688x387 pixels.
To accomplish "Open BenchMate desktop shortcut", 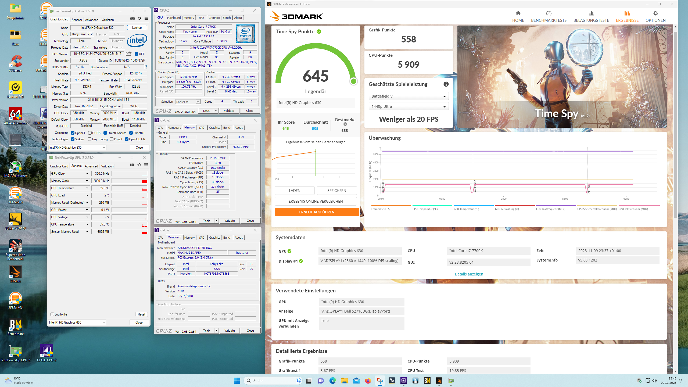I will (x=16, y=327).
